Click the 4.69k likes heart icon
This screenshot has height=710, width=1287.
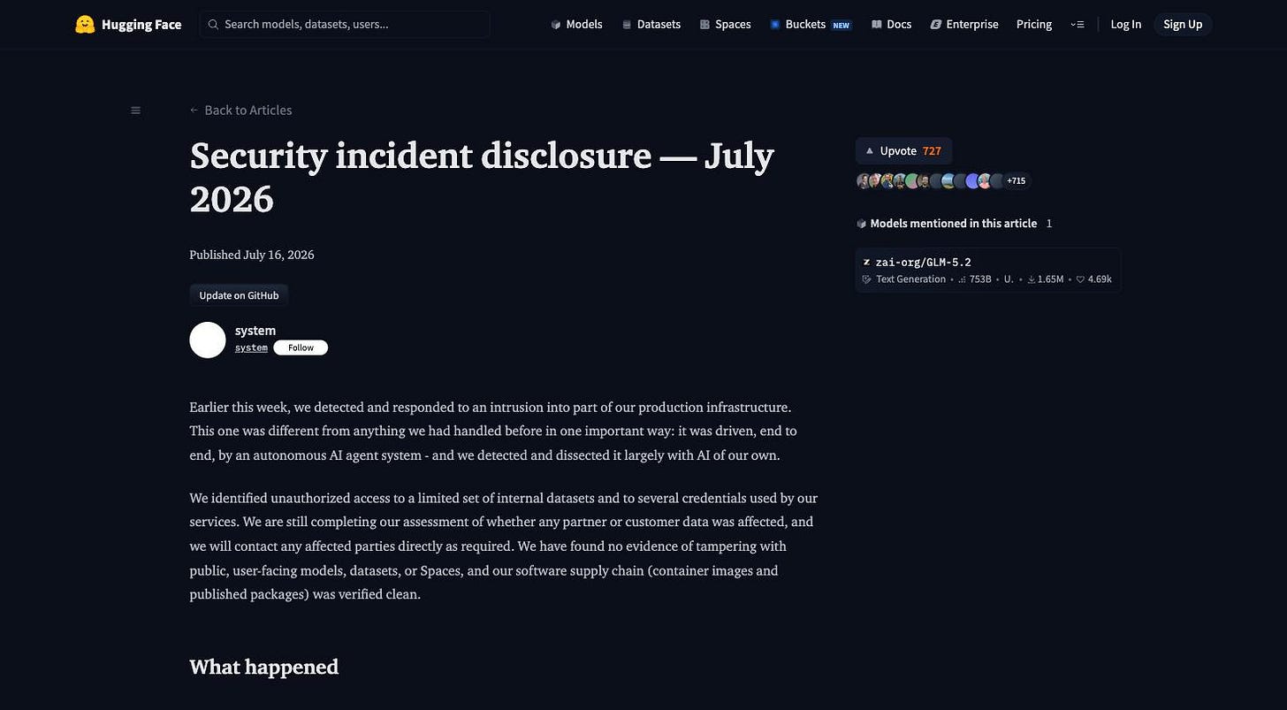click(x=1080, y=279)
